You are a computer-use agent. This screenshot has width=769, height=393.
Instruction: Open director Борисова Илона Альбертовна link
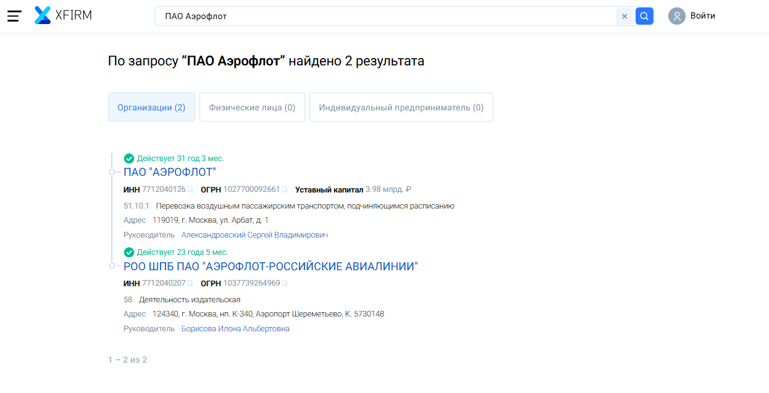[x=235, y=329]
